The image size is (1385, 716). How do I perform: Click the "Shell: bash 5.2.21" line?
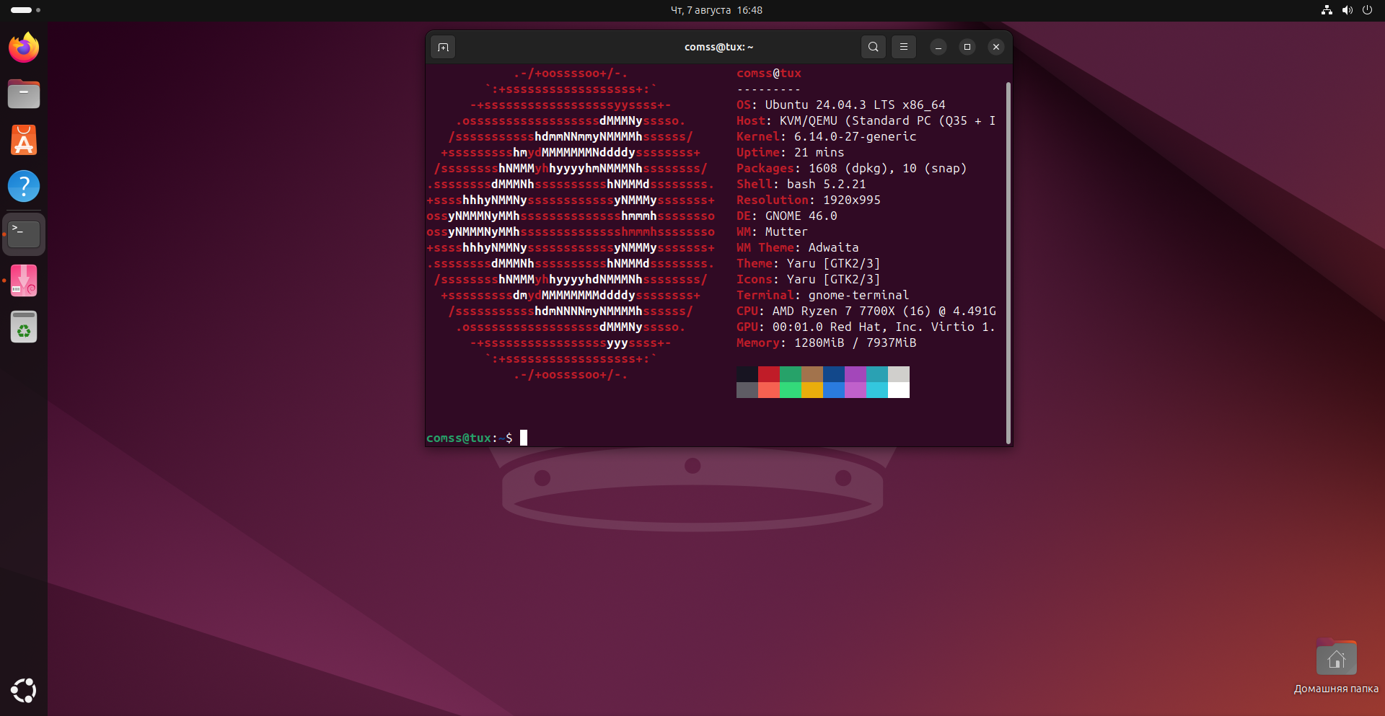click(x=801, y=184)
